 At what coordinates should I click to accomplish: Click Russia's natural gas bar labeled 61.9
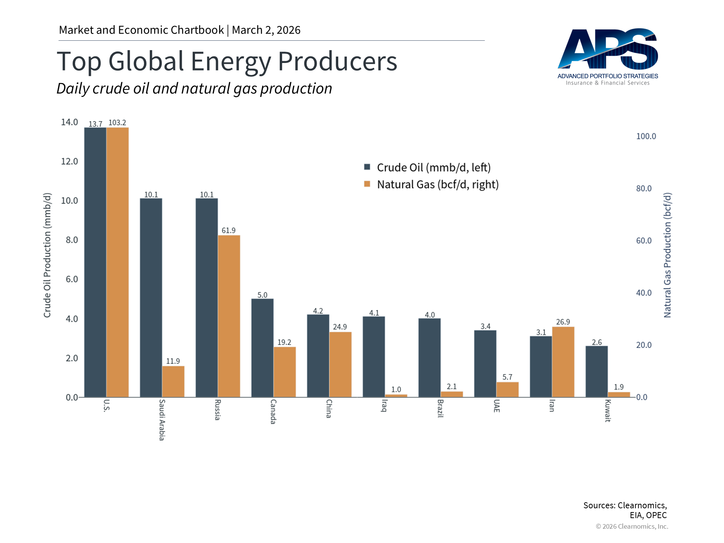[x=229, y=316]
